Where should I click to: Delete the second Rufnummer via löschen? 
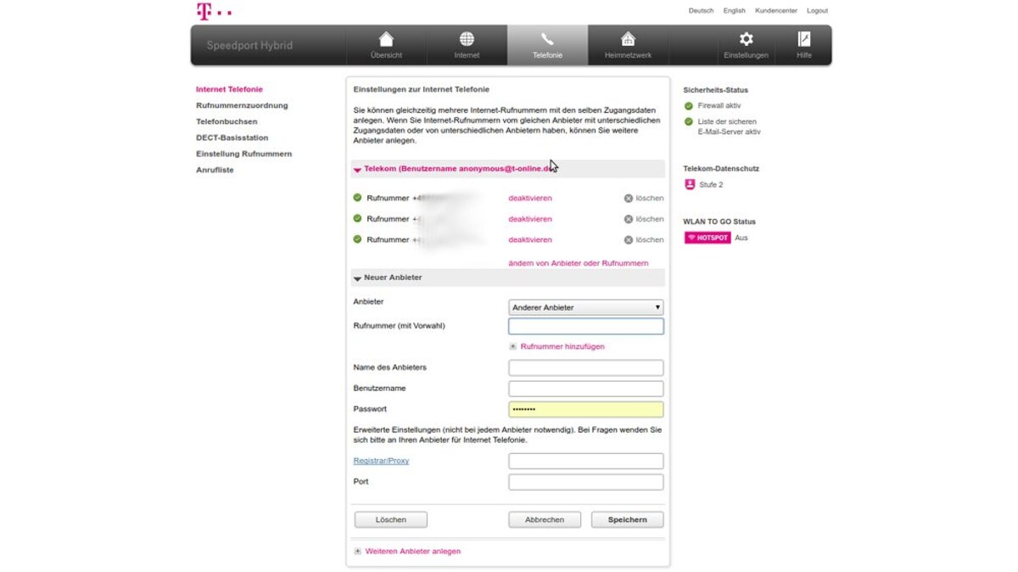point(644,219)
